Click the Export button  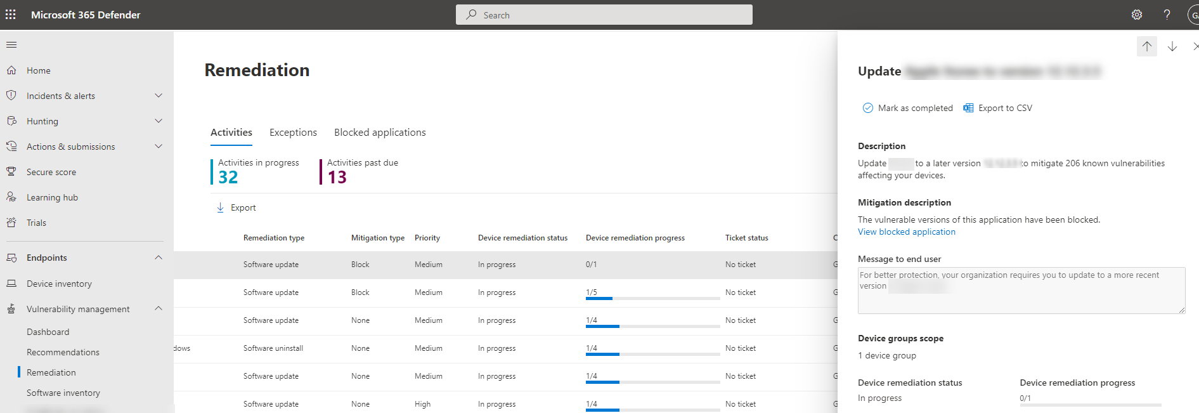[236, 207]
